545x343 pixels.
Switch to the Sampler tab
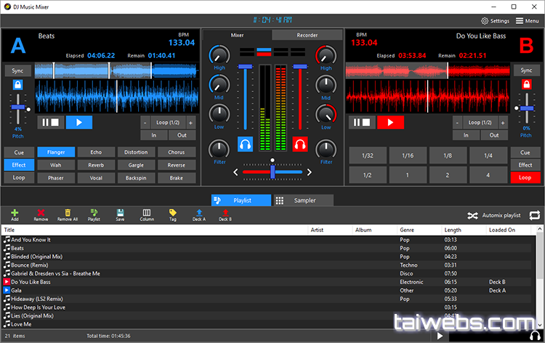coord(304,200)
